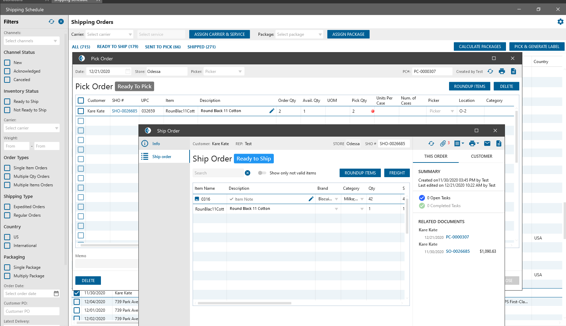
Task: Click the FREIGHT button
Action: [397, 173]
